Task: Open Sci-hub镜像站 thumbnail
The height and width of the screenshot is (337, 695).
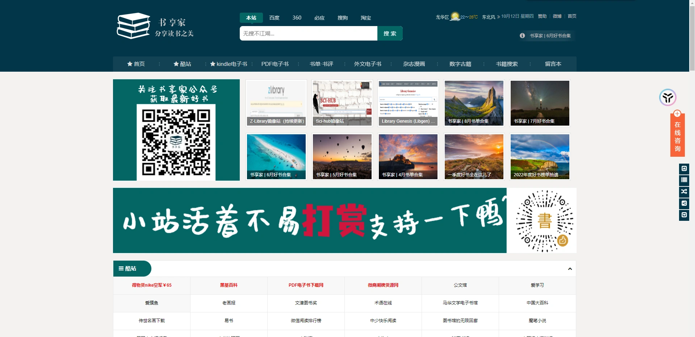Action: click(342, 103)
